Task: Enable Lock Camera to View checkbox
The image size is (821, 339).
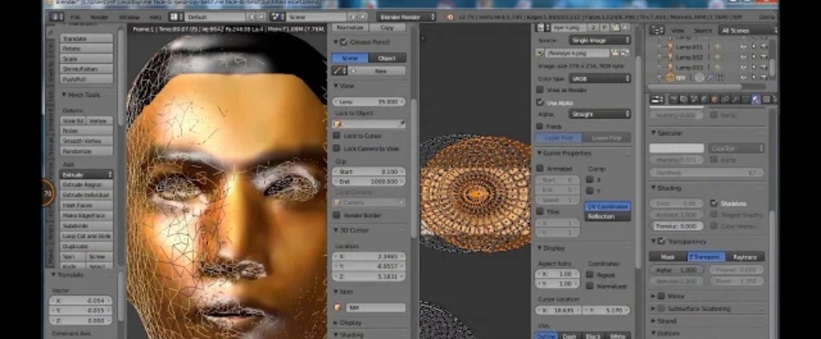Action: click(x=337, y=149)
